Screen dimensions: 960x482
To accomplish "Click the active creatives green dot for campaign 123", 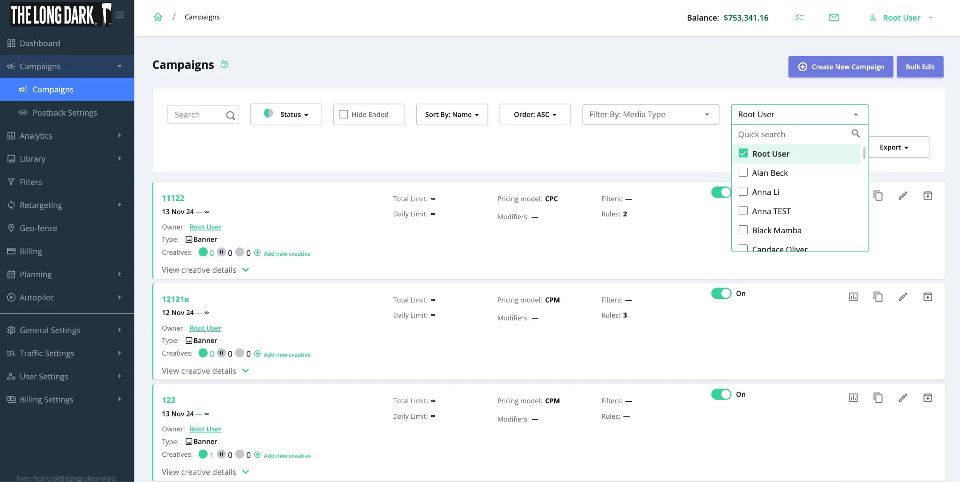I will pos(203,454).
